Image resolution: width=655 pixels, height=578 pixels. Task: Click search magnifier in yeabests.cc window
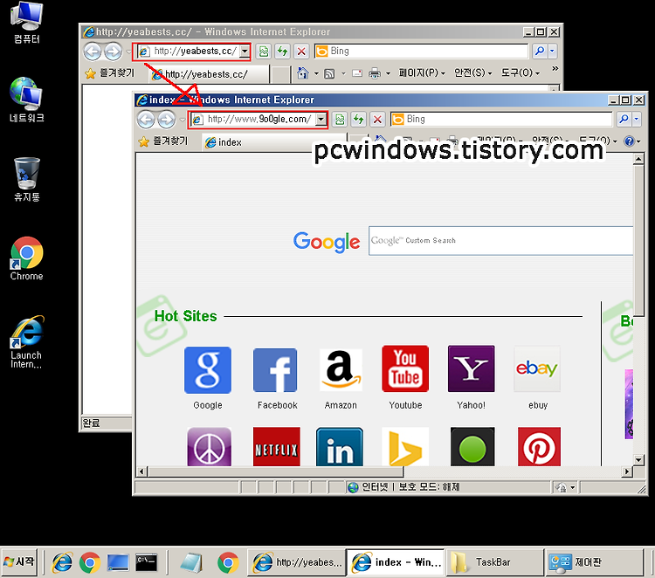tap(540, 51)
